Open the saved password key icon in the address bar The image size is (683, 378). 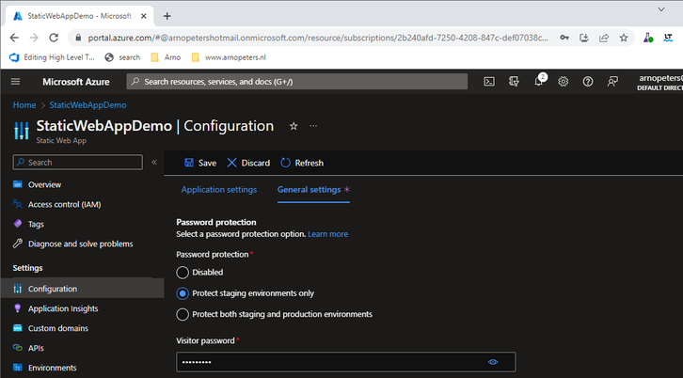point(564,38)
